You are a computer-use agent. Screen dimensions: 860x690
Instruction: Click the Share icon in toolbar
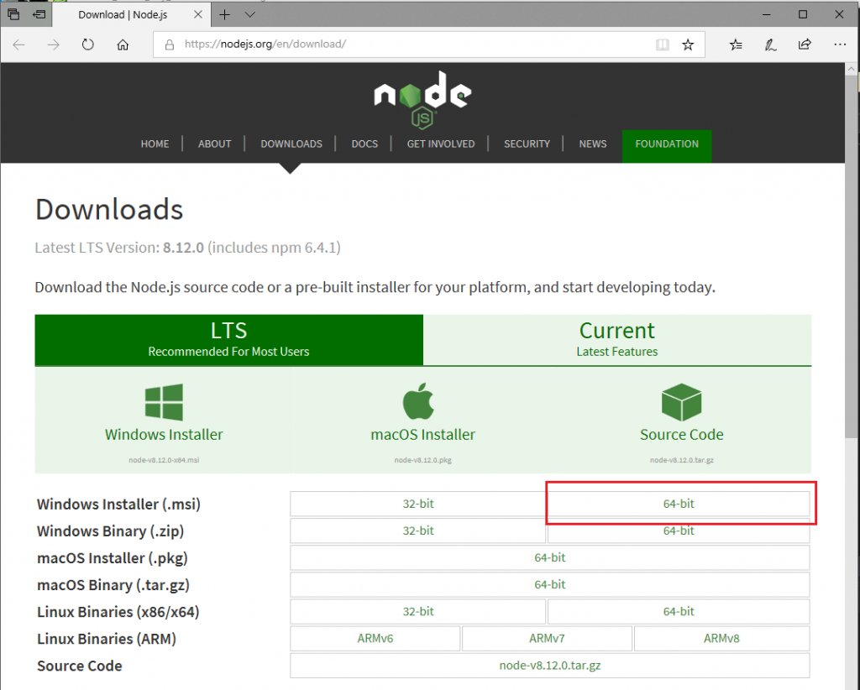point(805,44)
